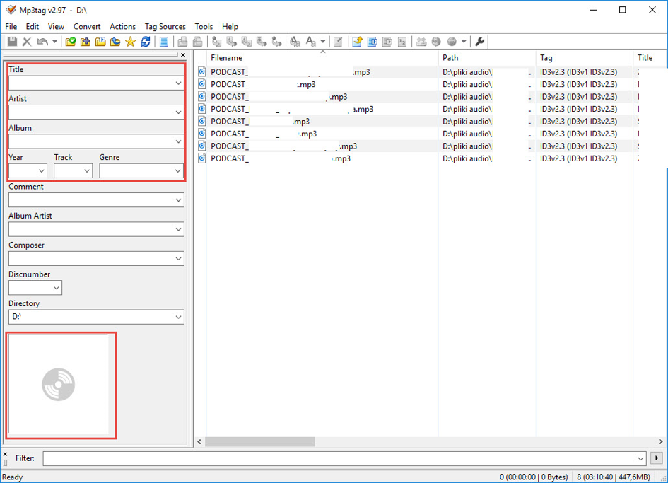Click the horizontal scrollbar thumb in file list
Image resolution: width=668 pixels, height=483 pixels.
[259, 442]
